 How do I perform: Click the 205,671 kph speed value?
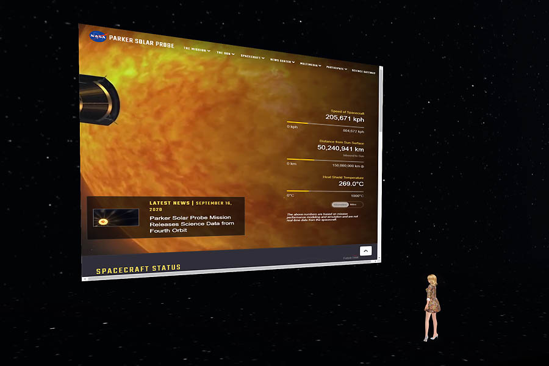(x=345, y=118)
